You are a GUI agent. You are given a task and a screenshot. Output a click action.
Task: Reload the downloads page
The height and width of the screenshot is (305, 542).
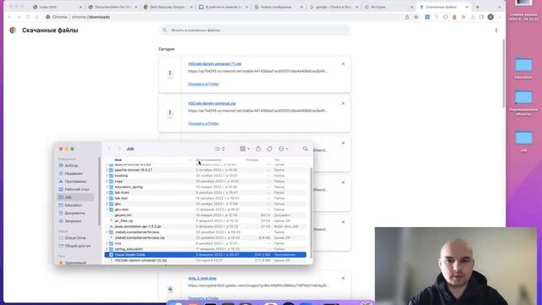[28, 17]
